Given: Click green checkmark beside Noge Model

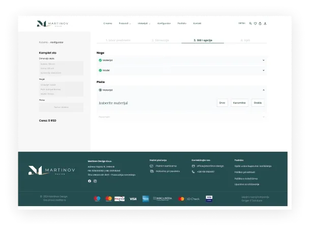Looking at the screenshot, I should [x=100, y=70].
